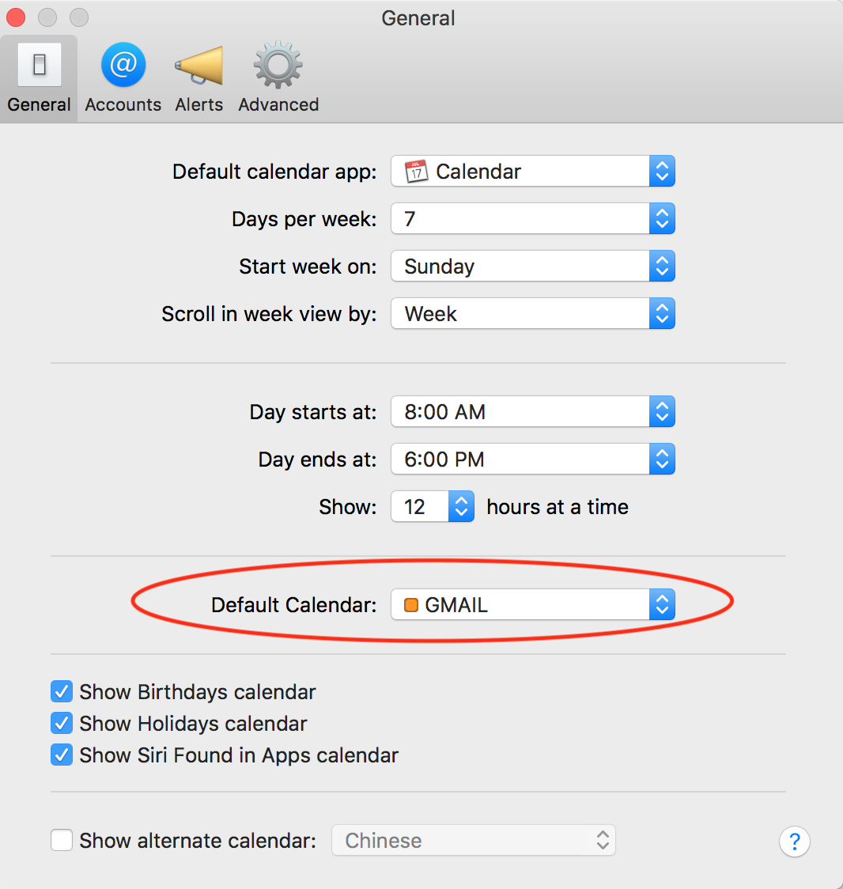Screen dimensions: 843x889
Task: Click the GMAIL calendar color marker
Action: pos(412,603)
